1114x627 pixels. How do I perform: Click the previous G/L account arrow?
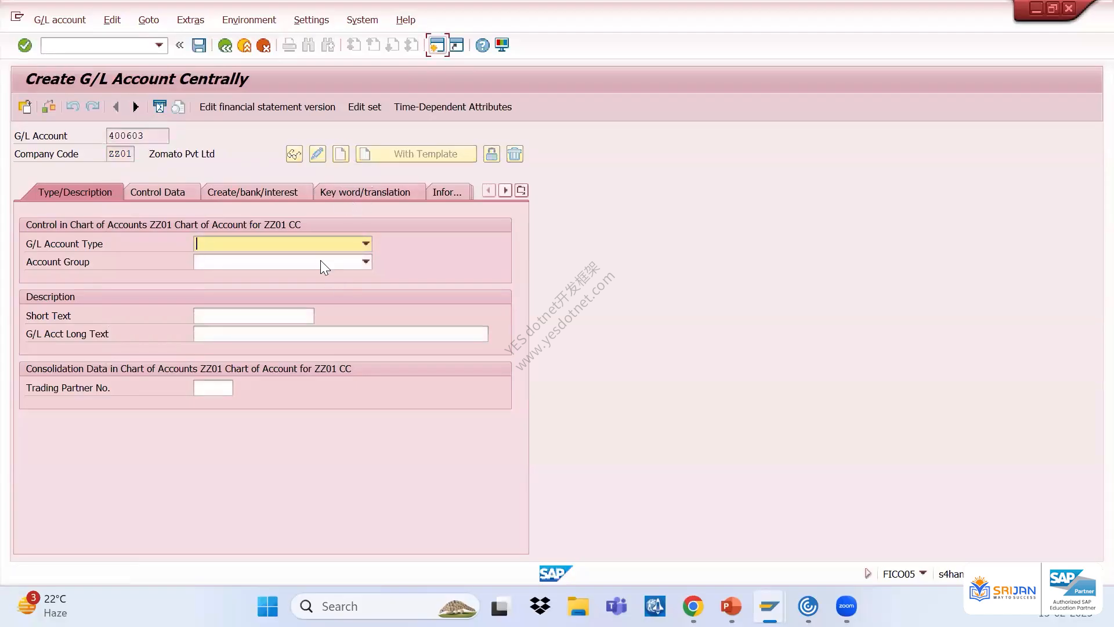116,107
